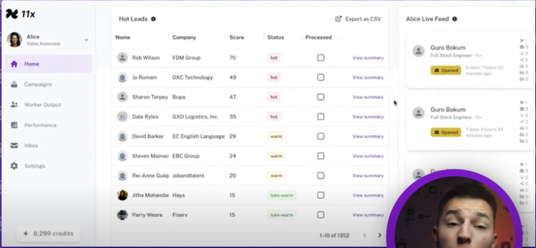The width and height of the screenshot is (536, 248).
Task: Check processed box for Parry Weare
Action: tap(321, 215)
